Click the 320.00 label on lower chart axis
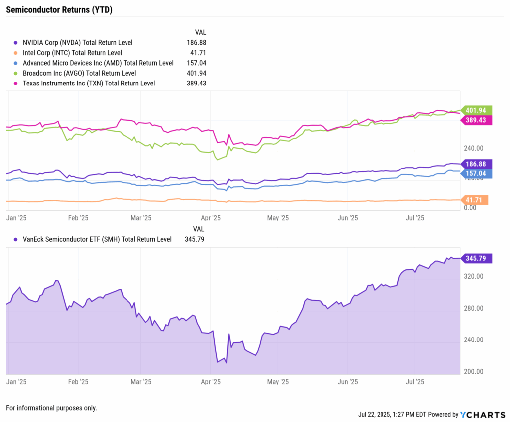 click(474, 276)
